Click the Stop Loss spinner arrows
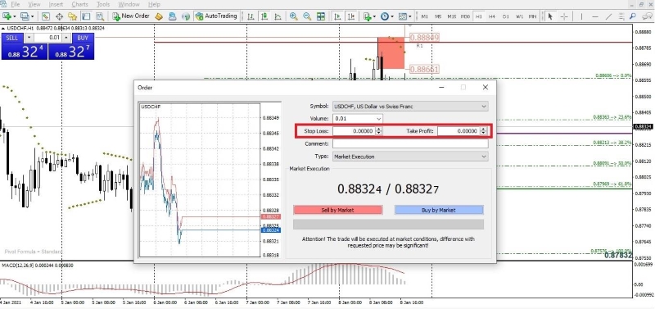655x309 pixels. (378, 131)
